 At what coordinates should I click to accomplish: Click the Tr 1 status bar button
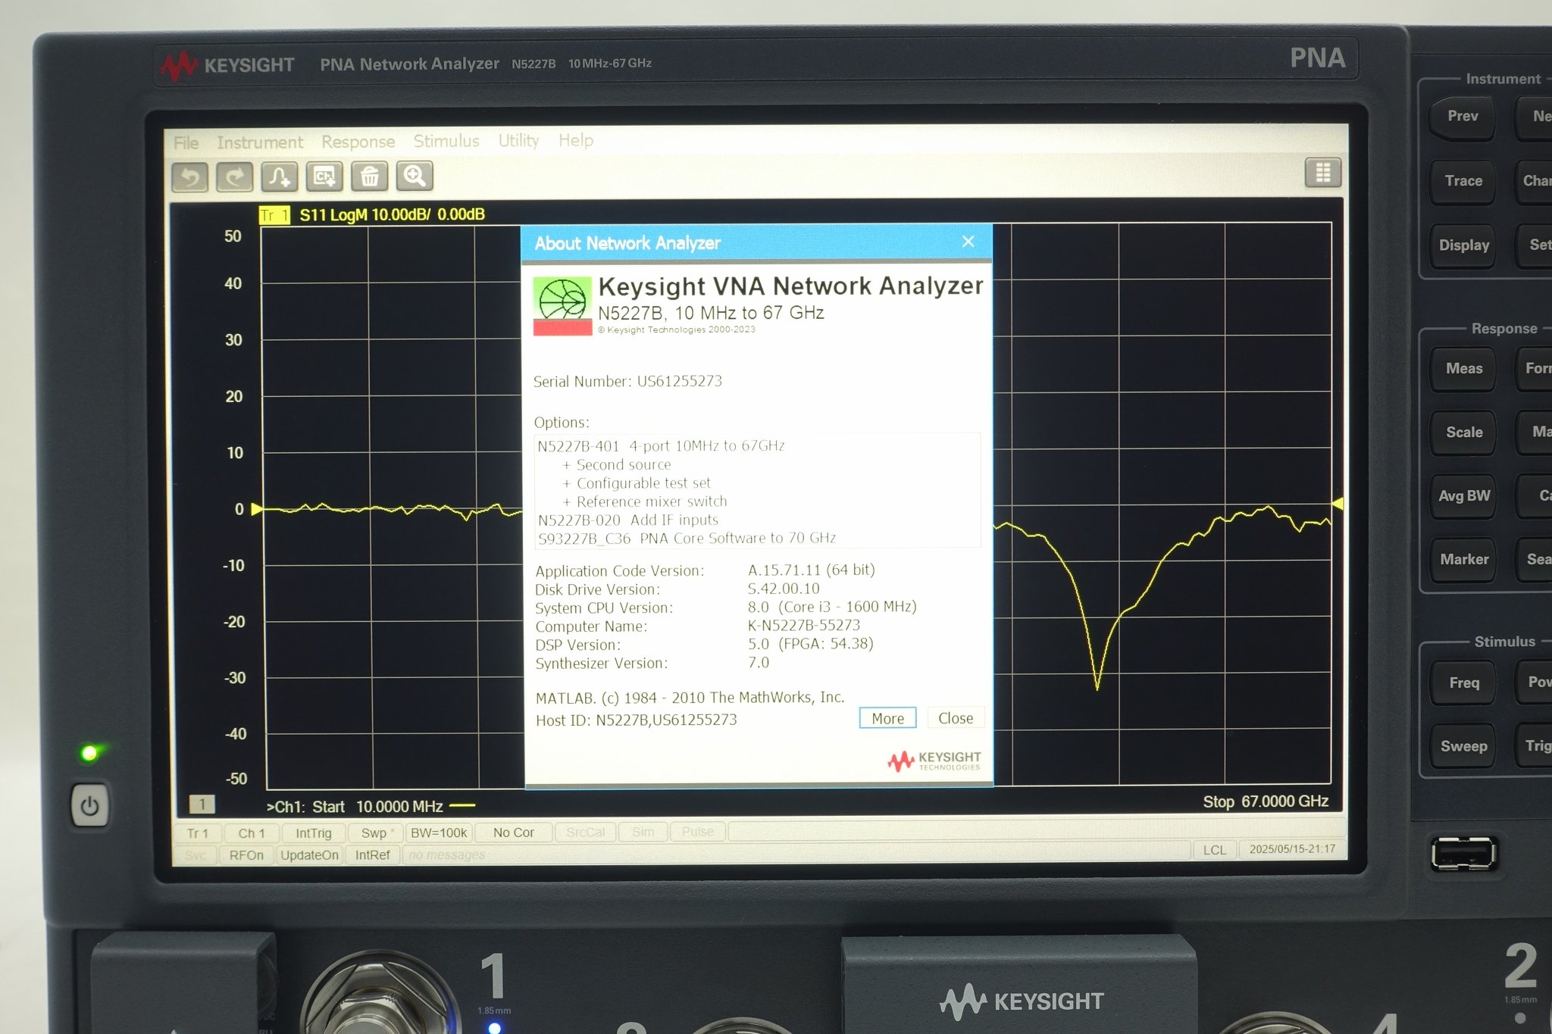point(198,833)
